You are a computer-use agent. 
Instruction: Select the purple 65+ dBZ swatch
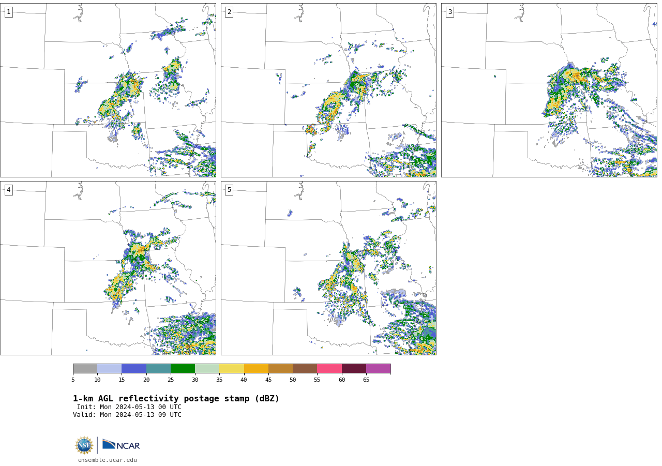379,369
